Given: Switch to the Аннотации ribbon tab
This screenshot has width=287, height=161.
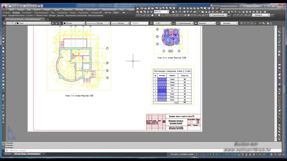Looking at the screenshot, I should click(27, 13).
